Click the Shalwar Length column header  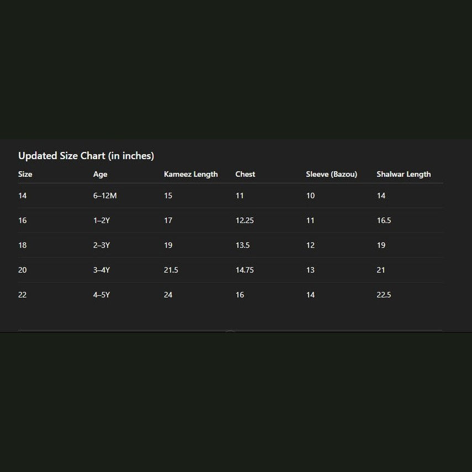(403, 175)
